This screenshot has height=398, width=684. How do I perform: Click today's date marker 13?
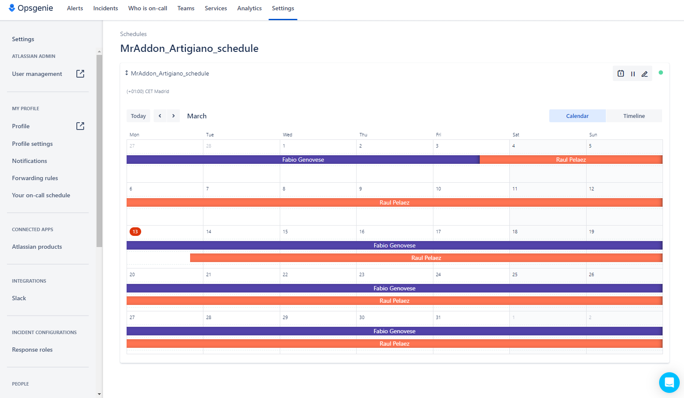135,232
